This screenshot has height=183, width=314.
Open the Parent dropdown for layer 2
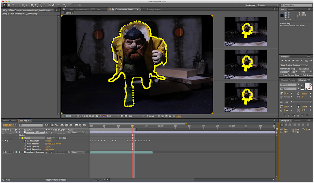[x=78, y=152]
